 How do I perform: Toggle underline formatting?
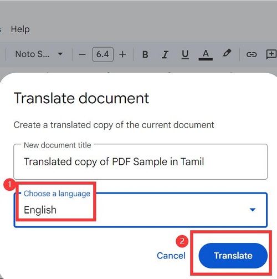point(185,54)
